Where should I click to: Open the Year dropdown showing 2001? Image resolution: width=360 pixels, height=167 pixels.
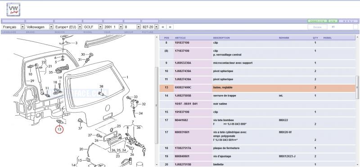[x=113, y=27]
